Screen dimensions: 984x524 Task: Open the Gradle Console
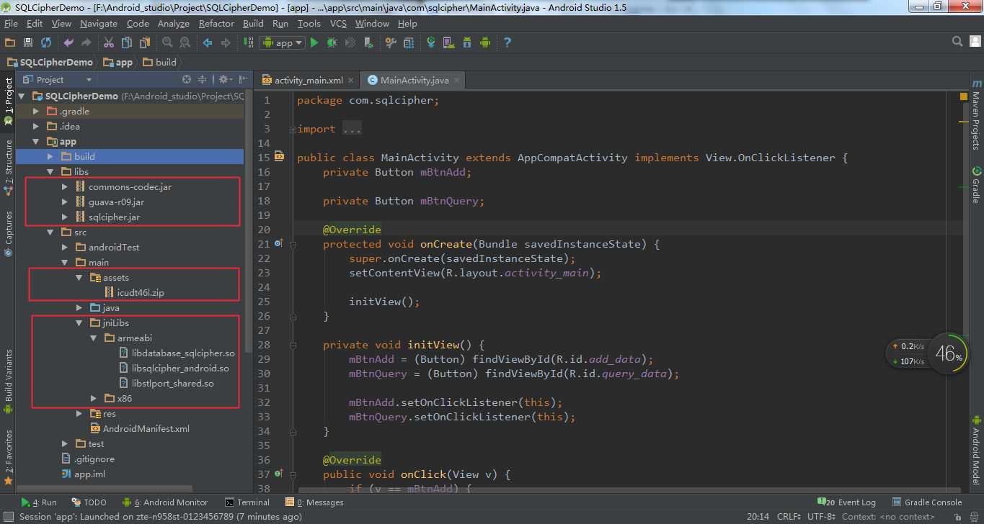927,502
